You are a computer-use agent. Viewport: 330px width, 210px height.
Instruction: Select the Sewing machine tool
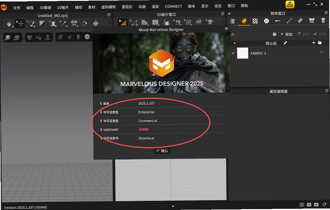177,22
